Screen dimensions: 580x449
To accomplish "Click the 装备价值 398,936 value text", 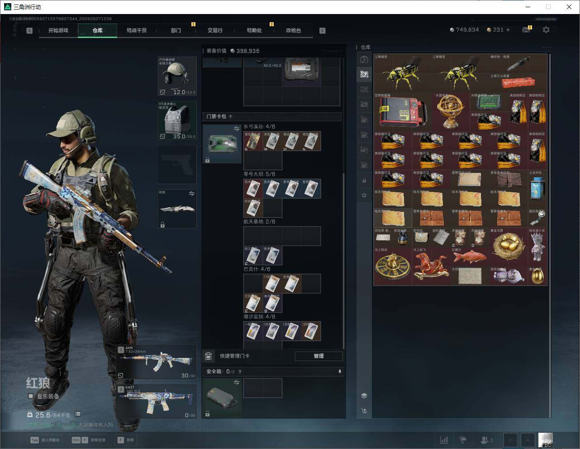I will tap(233, 51).
